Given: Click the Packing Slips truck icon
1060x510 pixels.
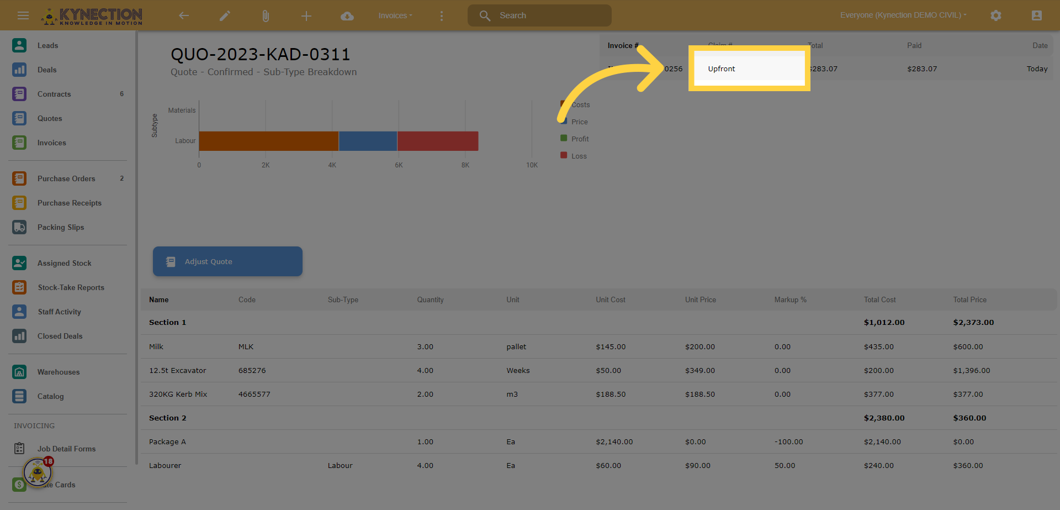Looking at the screenshot, I should click(19, 227).
